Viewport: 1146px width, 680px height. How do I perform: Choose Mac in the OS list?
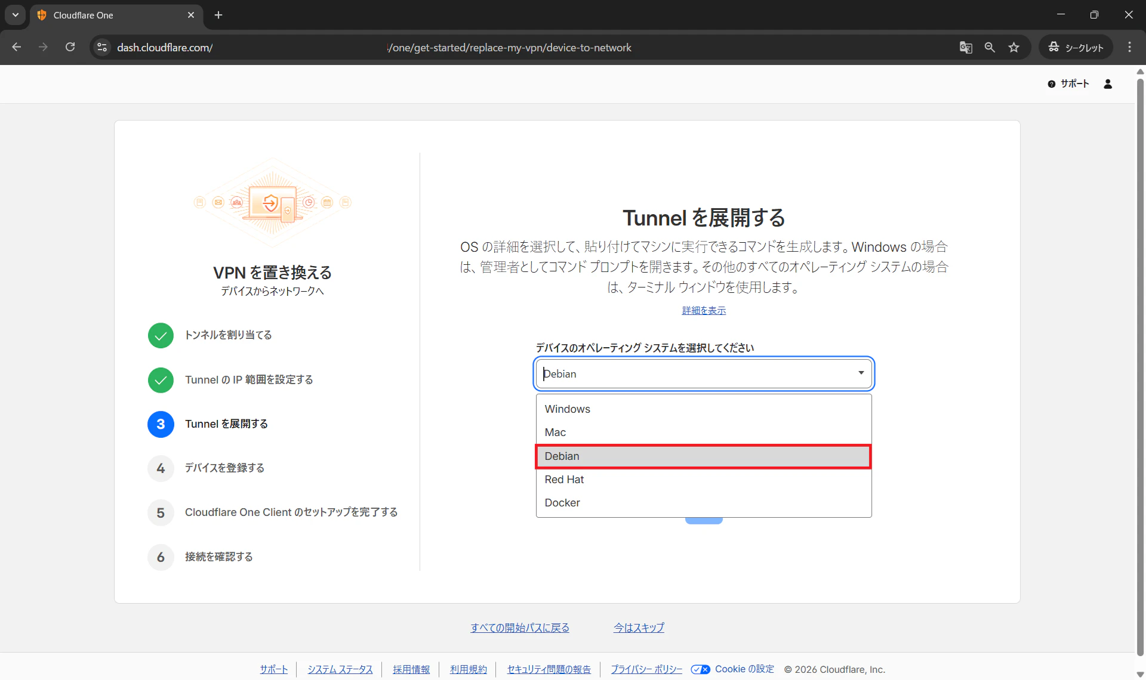(x=704, y=432)
